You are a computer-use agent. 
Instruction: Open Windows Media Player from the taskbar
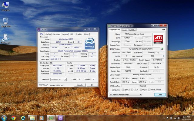click(42, 118)
